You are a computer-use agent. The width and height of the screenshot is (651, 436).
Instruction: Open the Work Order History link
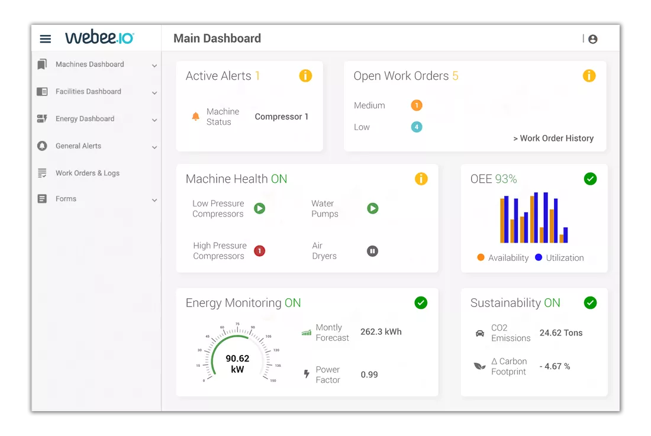(553, 138)
